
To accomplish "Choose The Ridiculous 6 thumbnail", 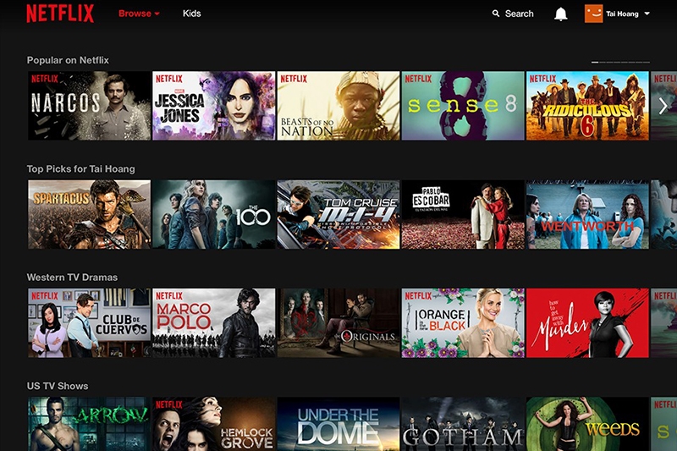I will point(587,106).
